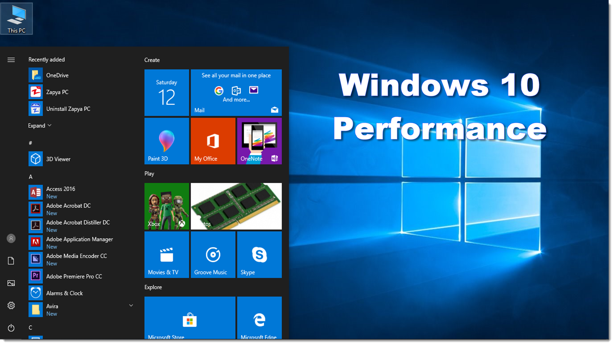Viewport: 614px width, 345px height.
Task: Click the hamburger menu icon in Start
Action: (x=11, y=60)
